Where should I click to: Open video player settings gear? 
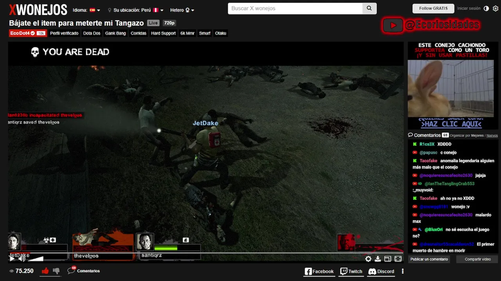pyautogui.click(x=368, y=259)
